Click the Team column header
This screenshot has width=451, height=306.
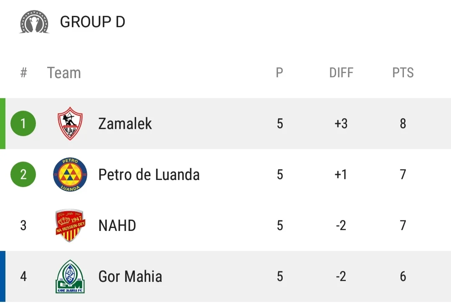pos(64,73)
